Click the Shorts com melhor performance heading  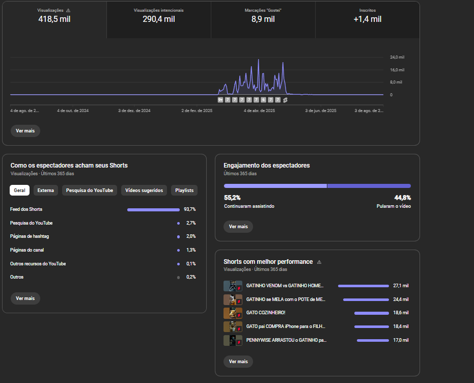pos(268,262)
